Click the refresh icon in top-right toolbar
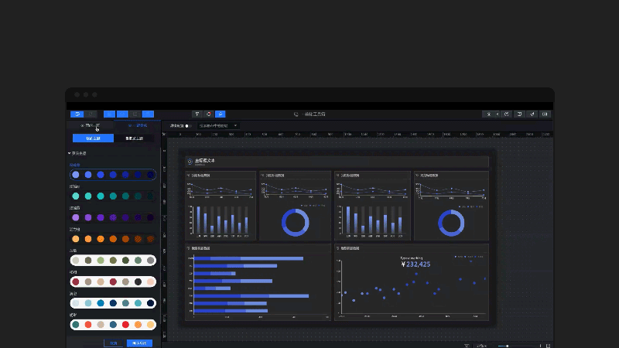Viewport: 619px width, 348px height. [507, 114]
